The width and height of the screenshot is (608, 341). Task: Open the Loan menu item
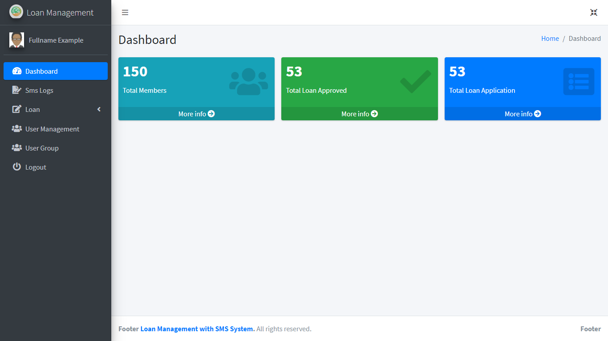56,109
